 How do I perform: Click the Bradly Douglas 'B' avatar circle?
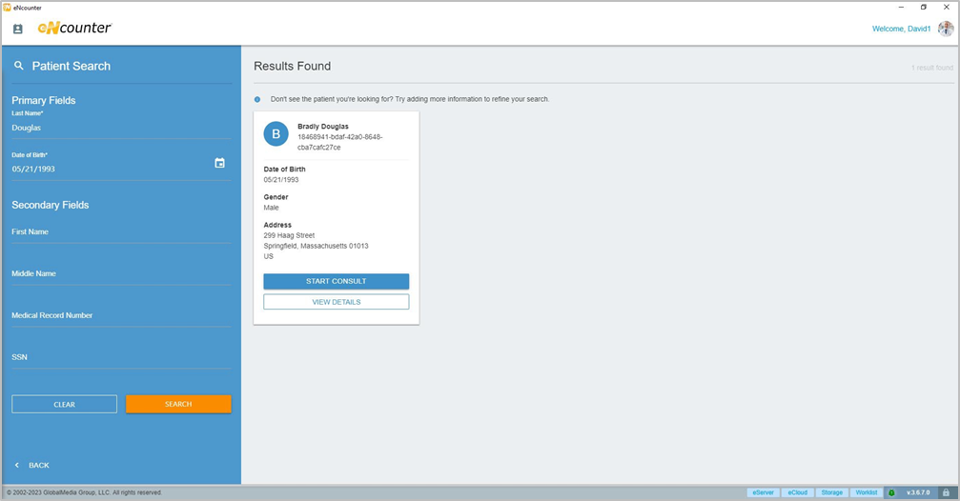point(276,134)
